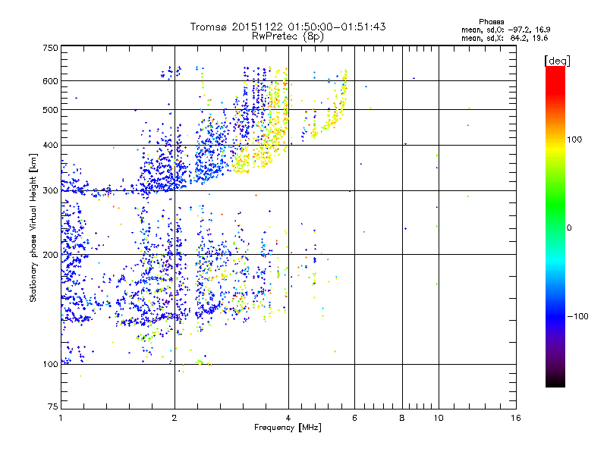Click the phase color bar
Image resolution: width=607 pixels, height=455 pixels.
pos(555,226)
